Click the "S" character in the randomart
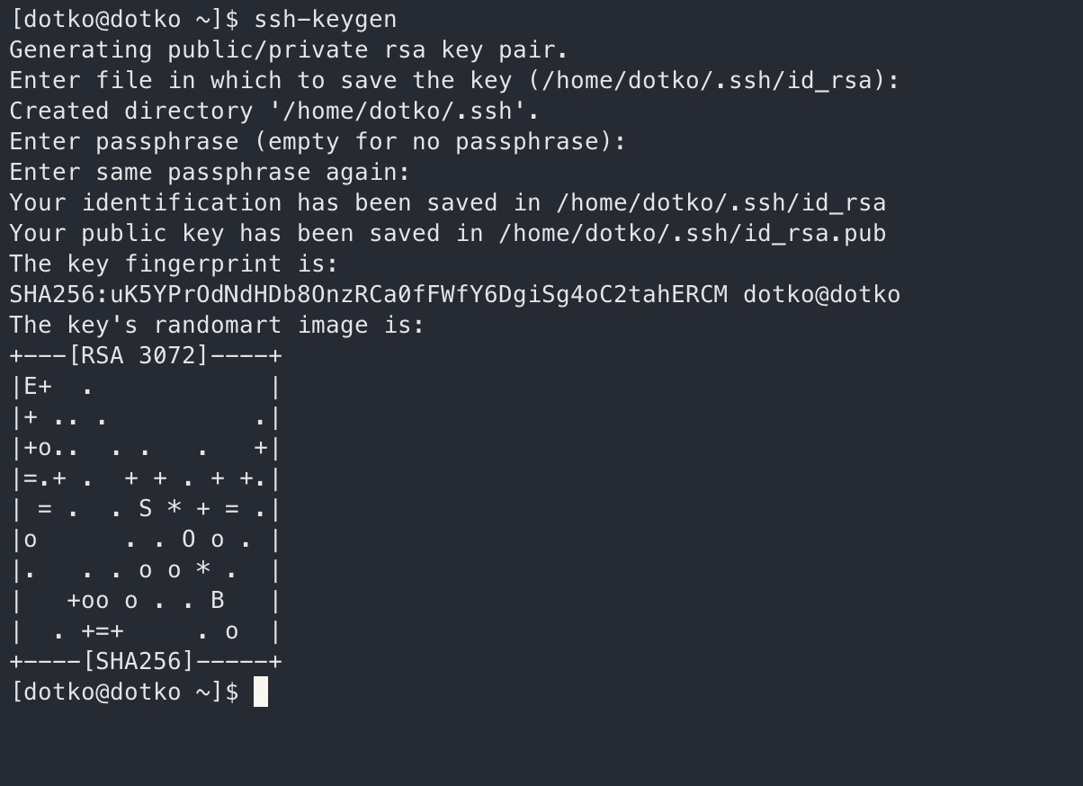This screenshot has height=786, width=1083. point(146,508)
